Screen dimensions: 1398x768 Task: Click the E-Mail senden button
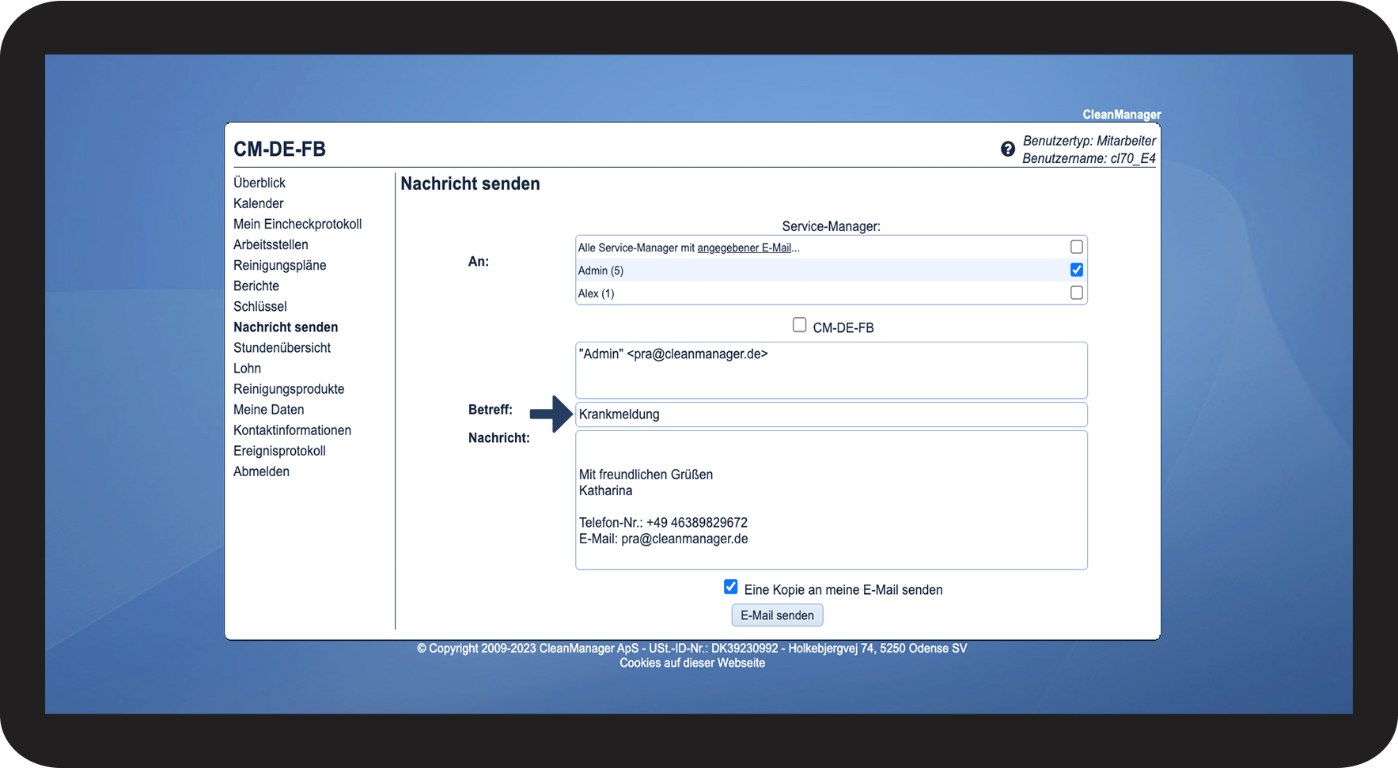tap(777, 615)
